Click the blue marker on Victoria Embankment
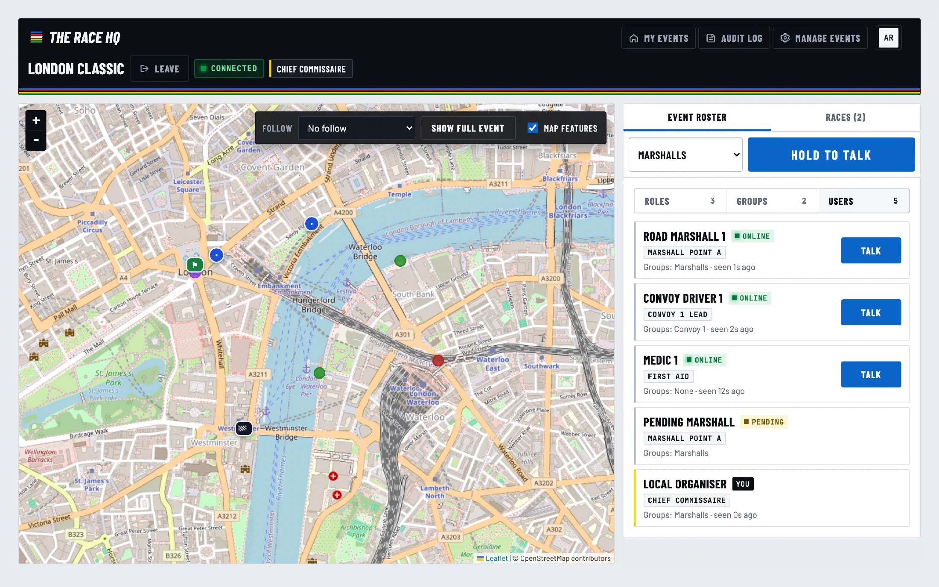The width and height of the screenshot is (939, 587). click(312, 223)
